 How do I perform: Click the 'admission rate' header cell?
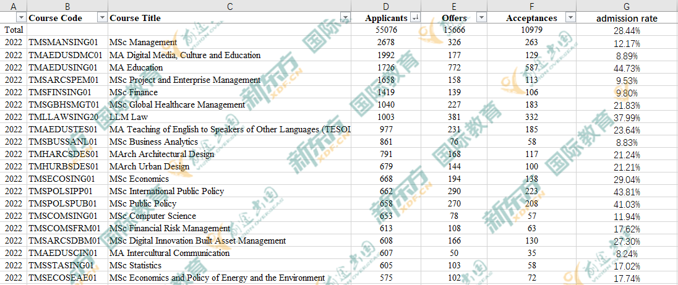tap(627, 18)
